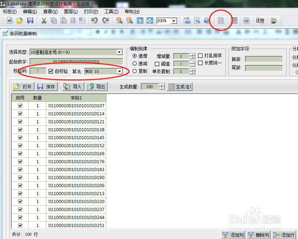Click the 生成数量 stepper arrows
The width and height of the screenshot is (298, 239).
coord(162,87)
